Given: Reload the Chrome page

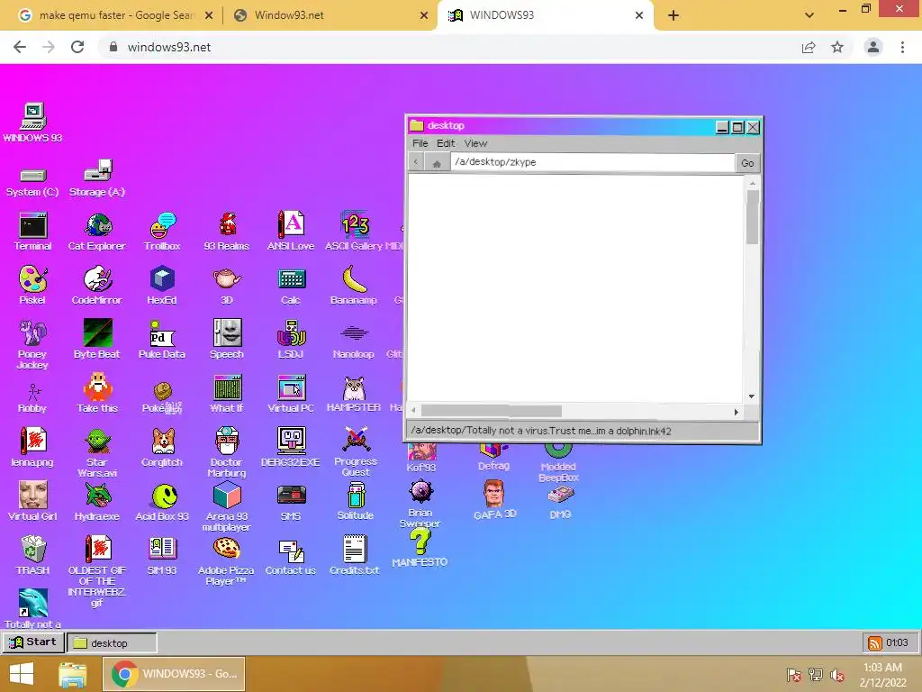Looking at the screenshot, I should [x=77, y=47].
